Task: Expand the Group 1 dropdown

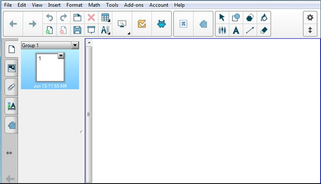Action: coord(75,45)
